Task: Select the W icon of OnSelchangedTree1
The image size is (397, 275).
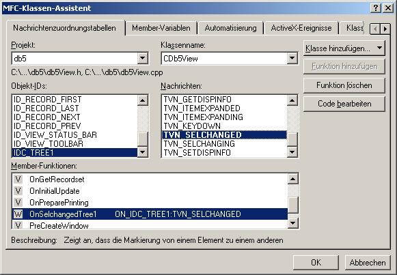Action: (x=18, y=214)
